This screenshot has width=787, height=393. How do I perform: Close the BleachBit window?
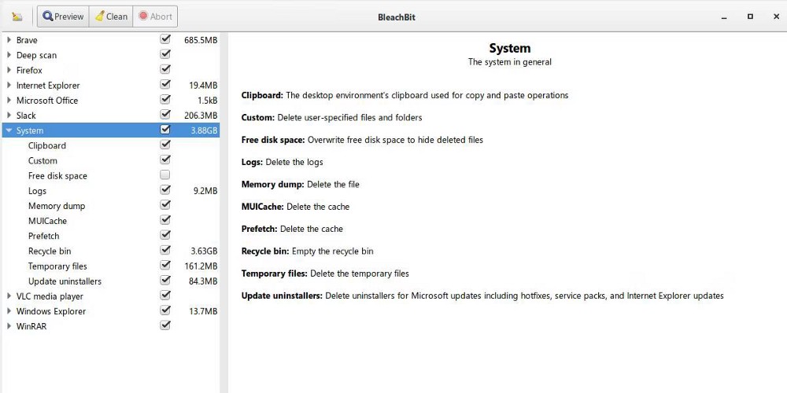775,17
